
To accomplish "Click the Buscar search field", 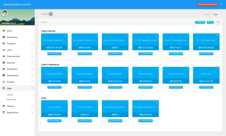I will point(116,22).
